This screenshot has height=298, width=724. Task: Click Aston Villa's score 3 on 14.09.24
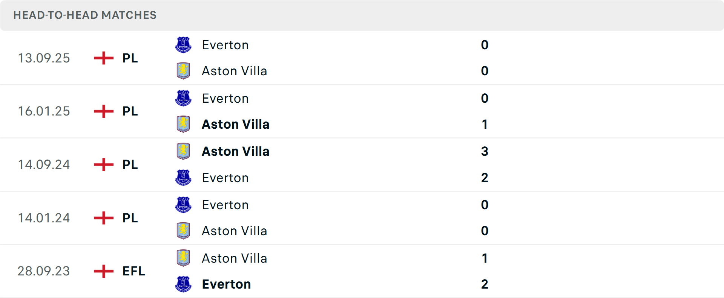click(x=485, y=151)
